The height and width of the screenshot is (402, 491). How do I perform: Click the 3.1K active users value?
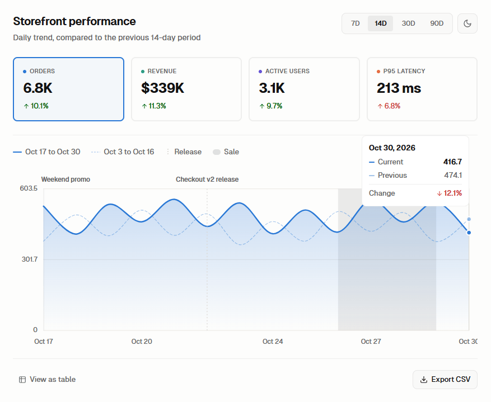click(272, 88)
